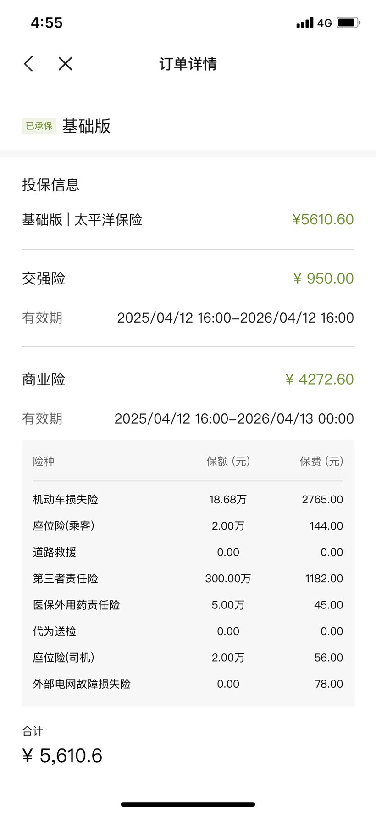
Task: Tap the 医保外用药责任险 row
Action: pyautogui.click(x=188, y=605)
